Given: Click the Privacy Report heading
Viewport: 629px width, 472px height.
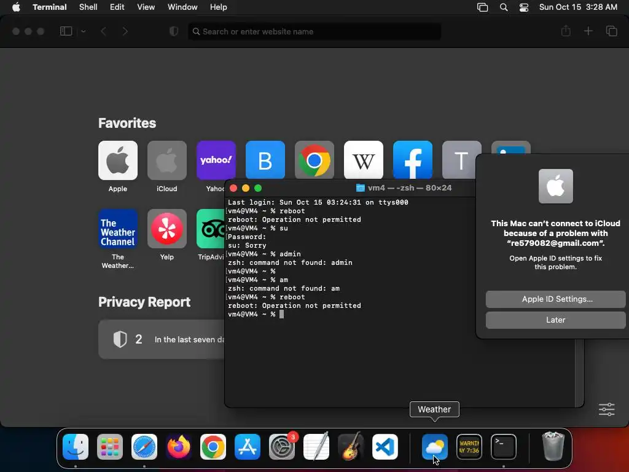Looking at the screenshot, I should (x=144, y=302).
